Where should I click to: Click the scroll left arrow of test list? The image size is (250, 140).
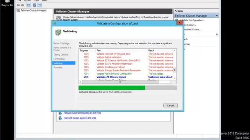(81, 82)
